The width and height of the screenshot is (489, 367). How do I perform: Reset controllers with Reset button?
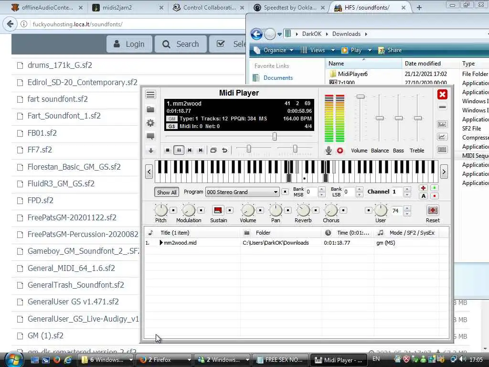tap(433, 210)
